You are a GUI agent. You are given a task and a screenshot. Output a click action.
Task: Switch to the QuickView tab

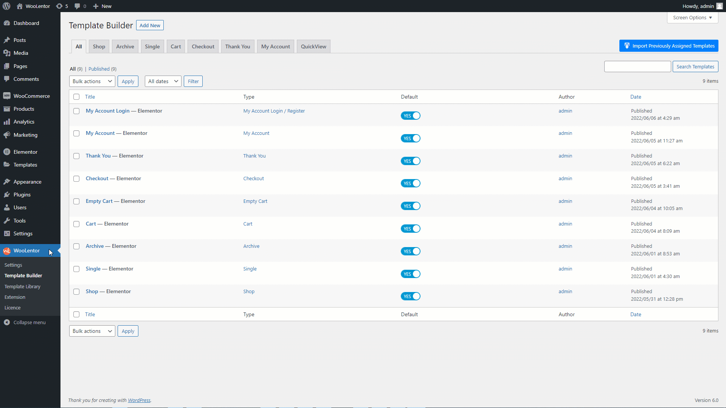313,46
